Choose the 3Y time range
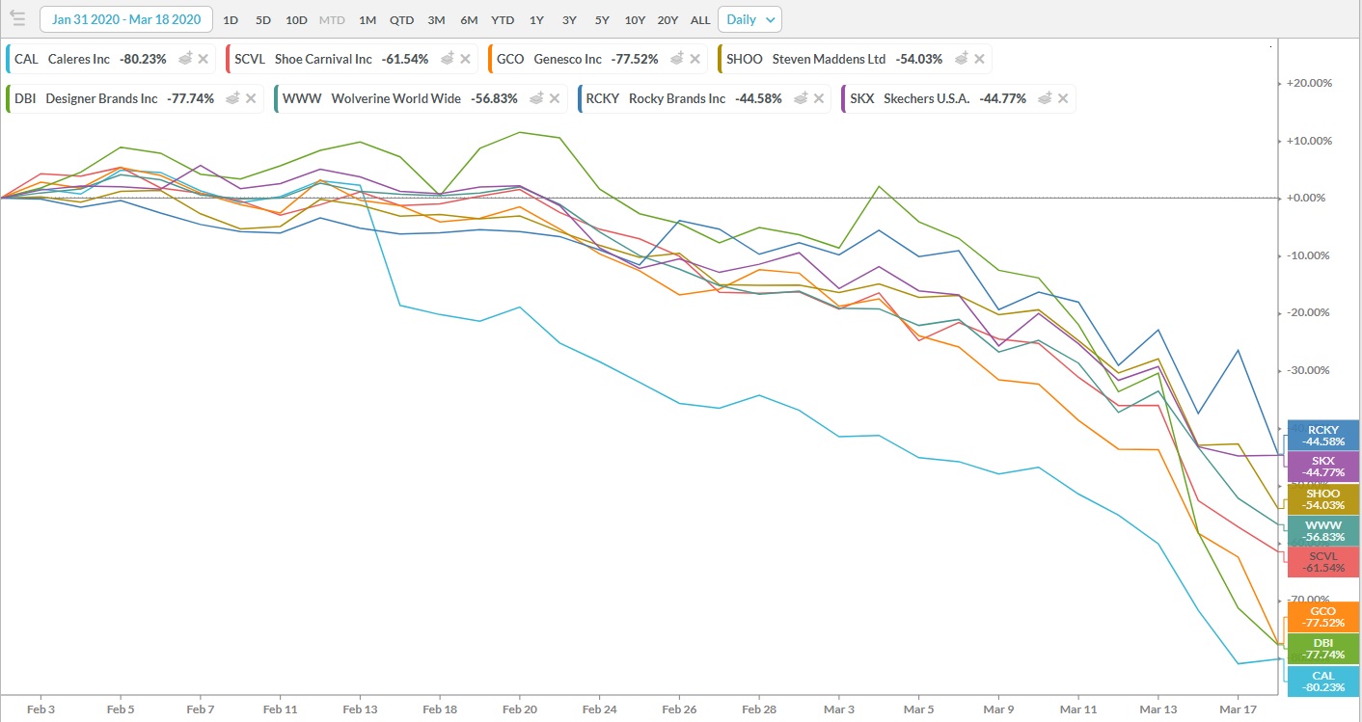 (x=569, y=20)
